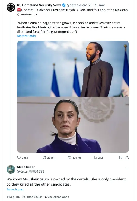Click the 1:13 p. m. 20 mar. 2025 timestamp

point(24,197)
